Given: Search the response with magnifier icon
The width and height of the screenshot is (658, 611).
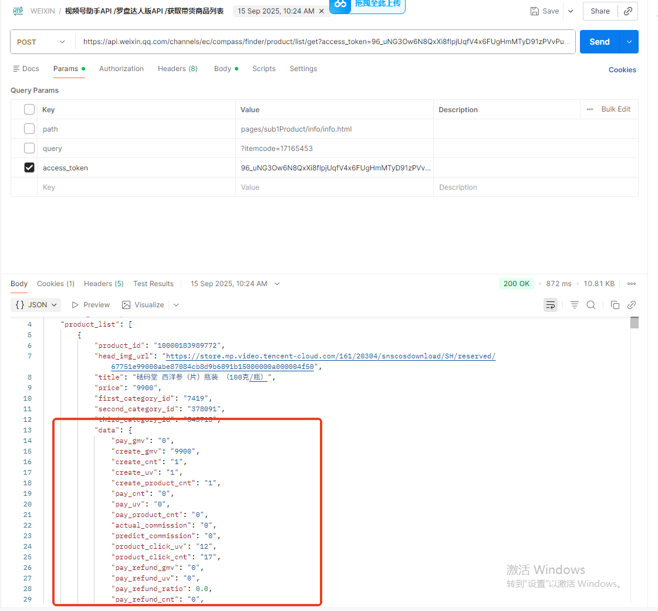Looking at the screenshot, I should tap(591, 305).
